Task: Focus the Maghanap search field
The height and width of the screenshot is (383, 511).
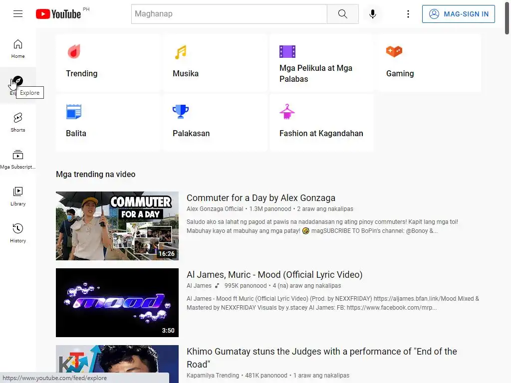Action: [x=229, y=14]
